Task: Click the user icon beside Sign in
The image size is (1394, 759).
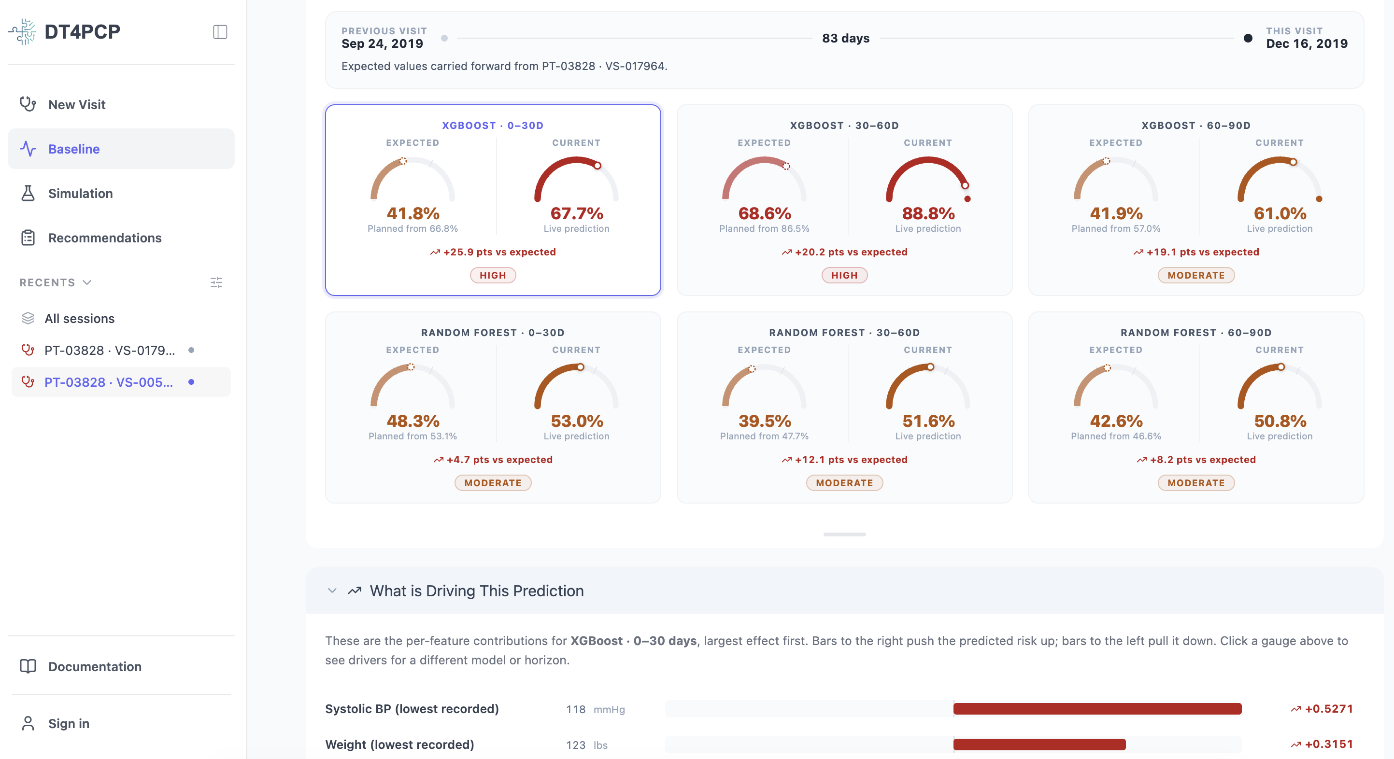Action: [28, 723]
